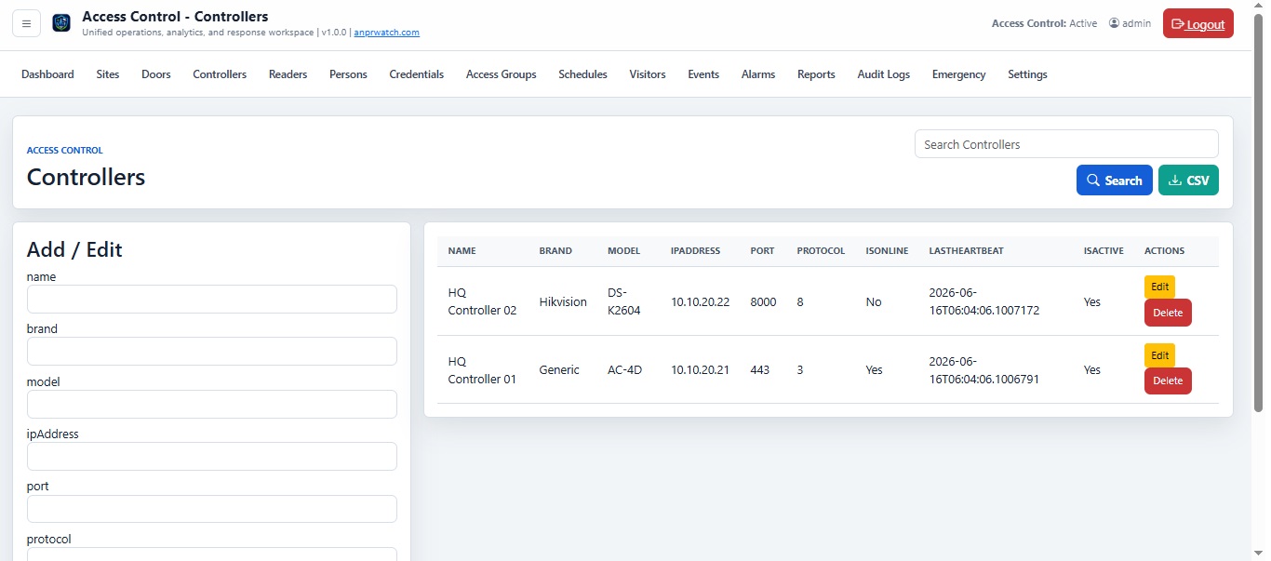
Task: Click the MODEL column header
Action: (x=624, y=251)
